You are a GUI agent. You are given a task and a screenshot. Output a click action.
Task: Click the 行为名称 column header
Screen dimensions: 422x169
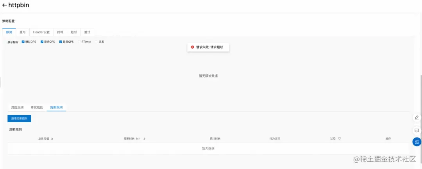[x=275, y=139]
